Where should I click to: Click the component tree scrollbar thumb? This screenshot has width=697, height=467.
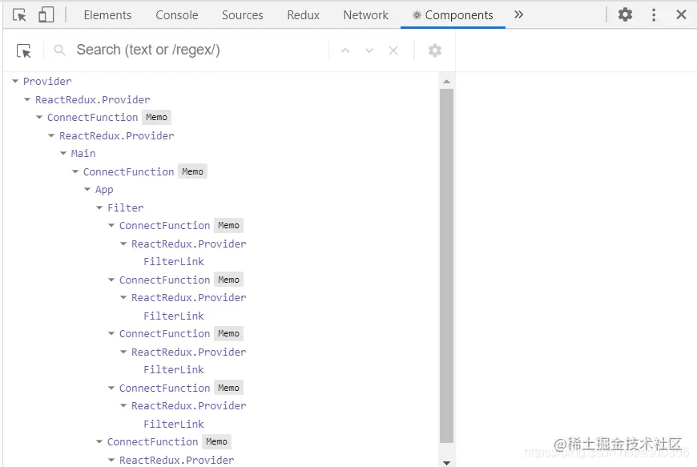point(446,266)
